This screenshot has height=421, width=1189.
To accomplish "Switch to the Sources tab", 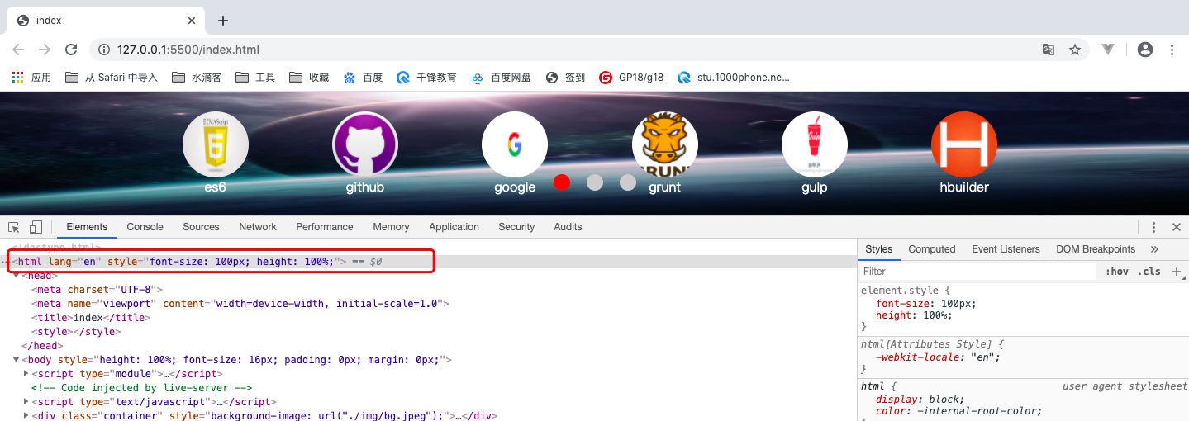I will click(201, 227).
